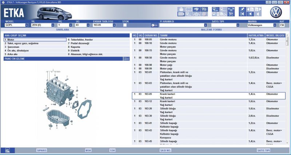Viewport: 291px width, 155px height.
Task: Toggle the STOK checkbox
Action: pyautogui.click(x=125, y=25)
